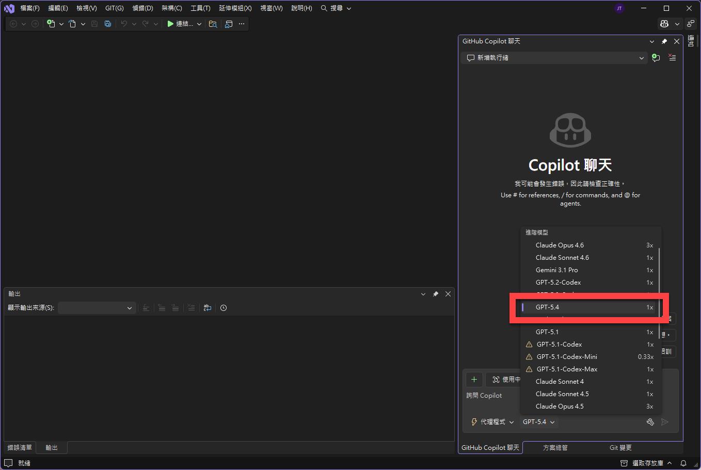701x470 pixels.
Task: Click the Save All toolbar icon
Action: point(107,24)
